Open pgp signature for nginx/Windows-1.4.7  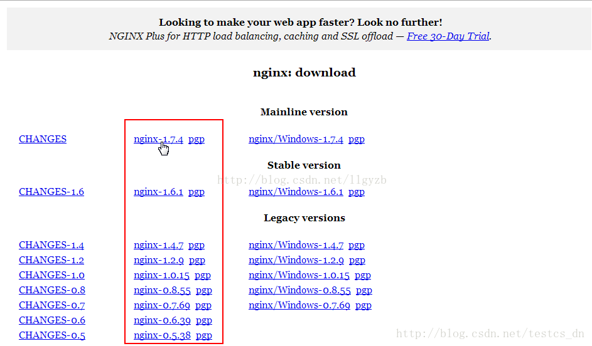(357, 246)
